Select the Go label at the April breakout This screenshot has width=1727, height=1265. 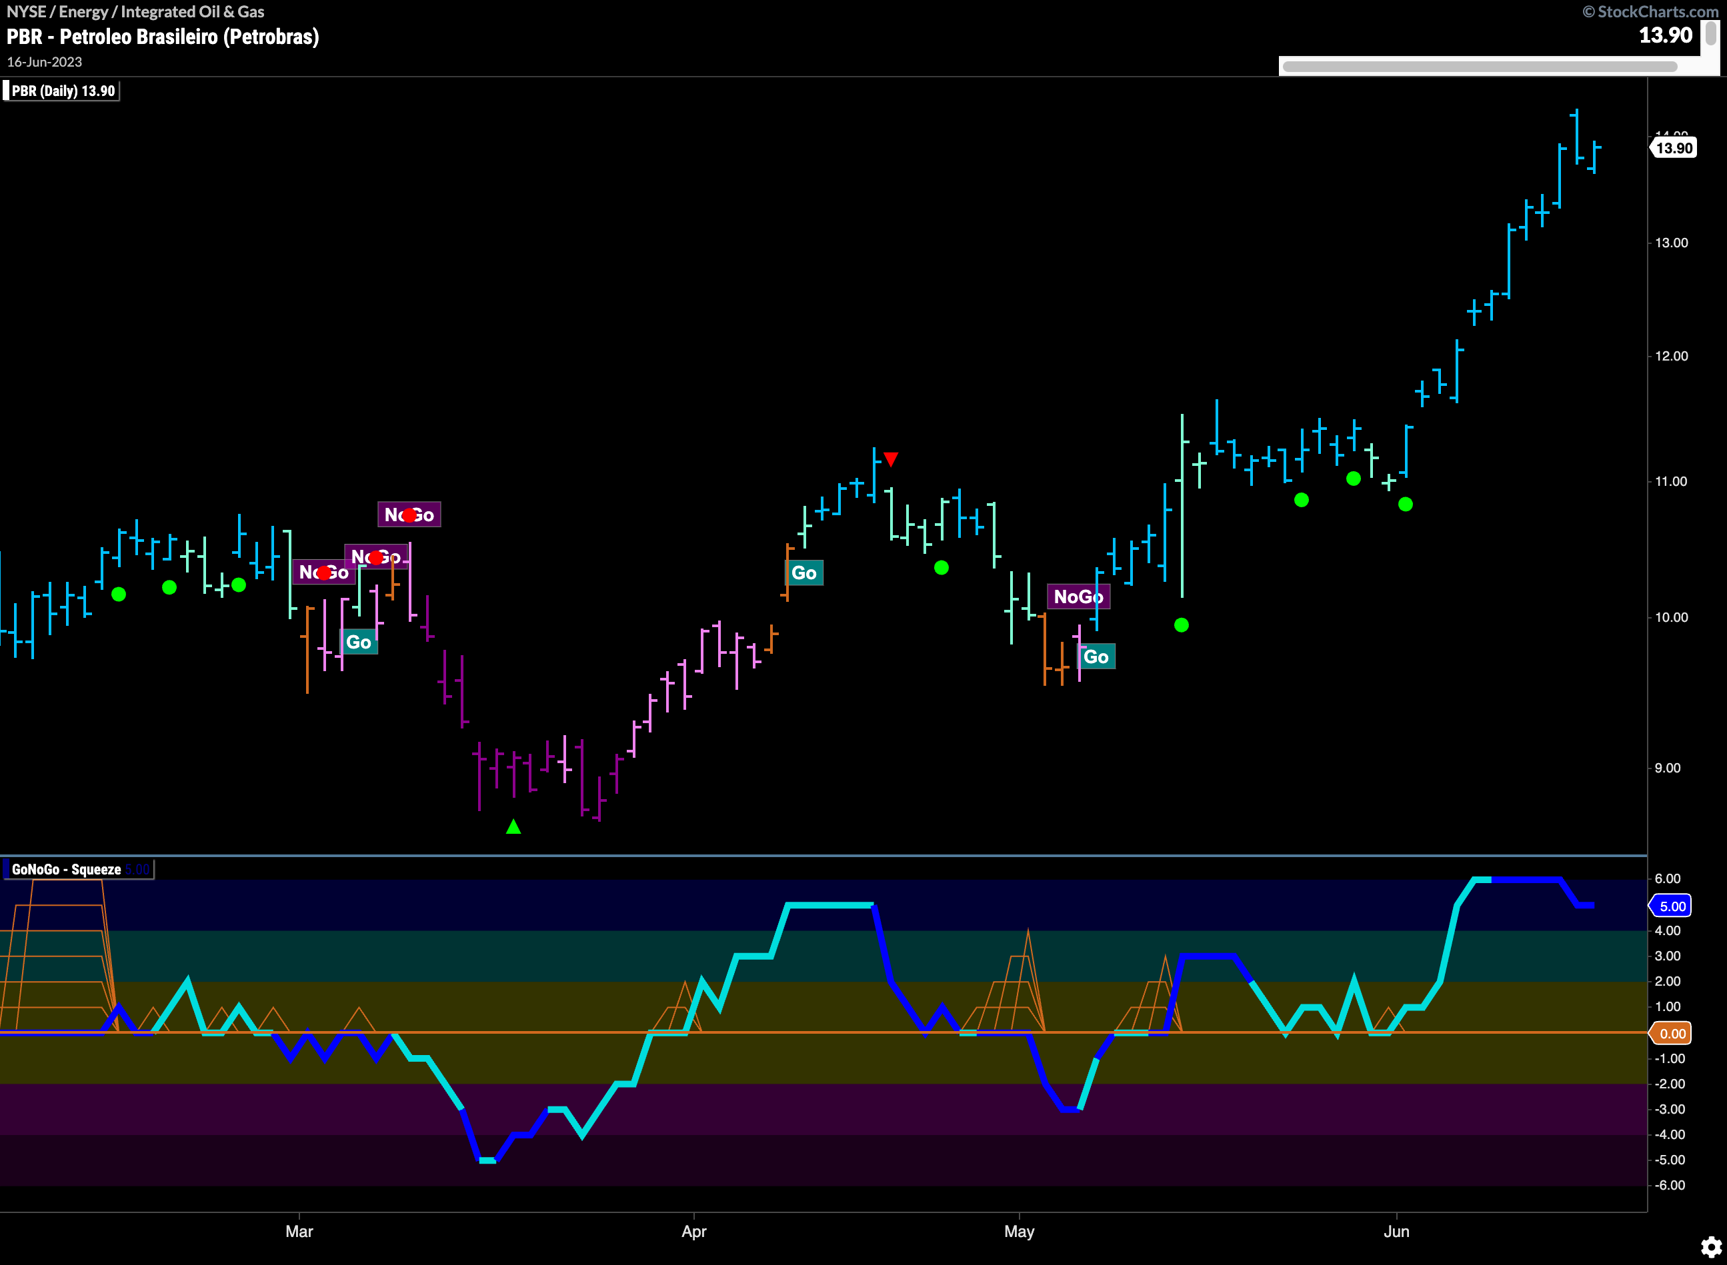[x=803, y=573]
